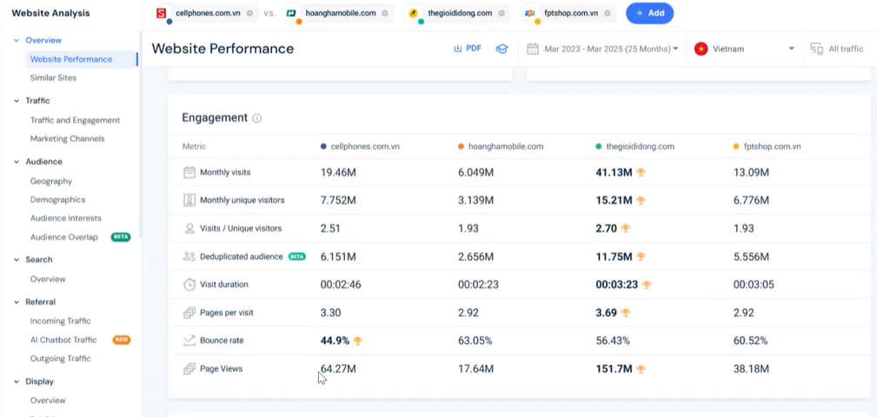Click the trophy next to 3.69 pages per visit
Image resolution: width=877 pixels, height=417 pixels.
point(625,313)
